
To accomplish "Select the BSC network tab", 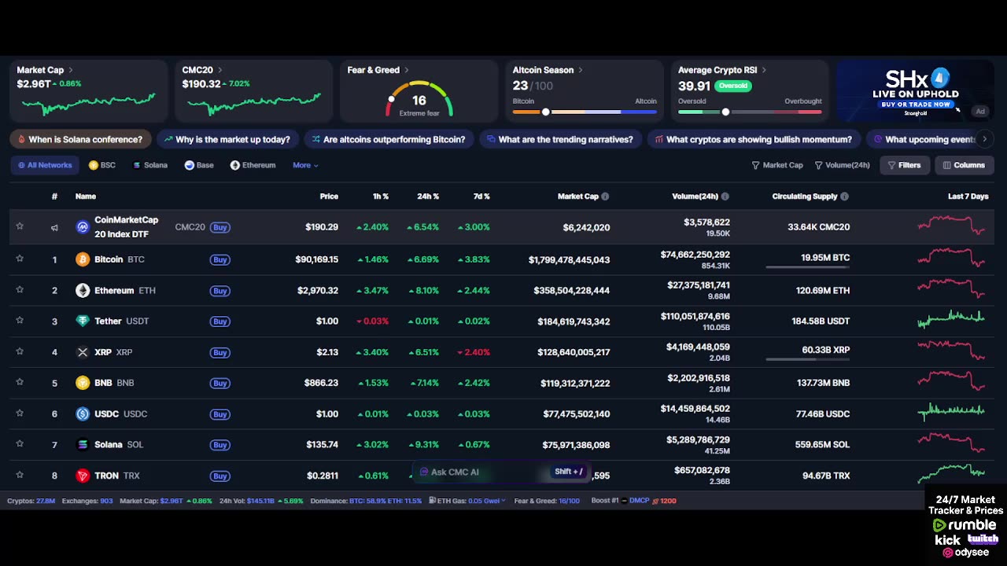I will pyautogui.click(x=102, y=165).
